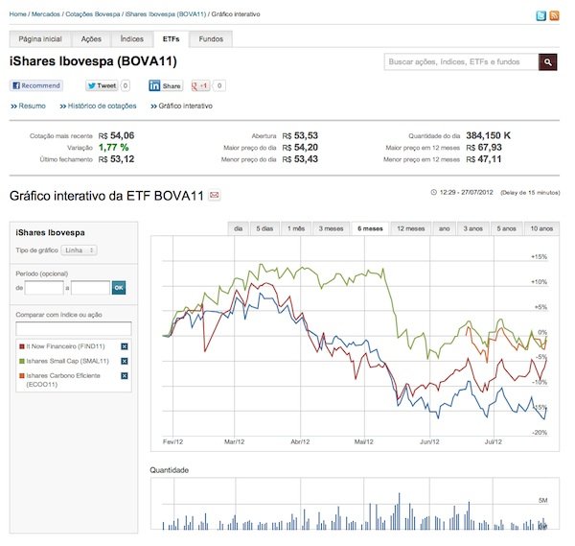Click the Quantidade volume chart heading

click(169, 470)
